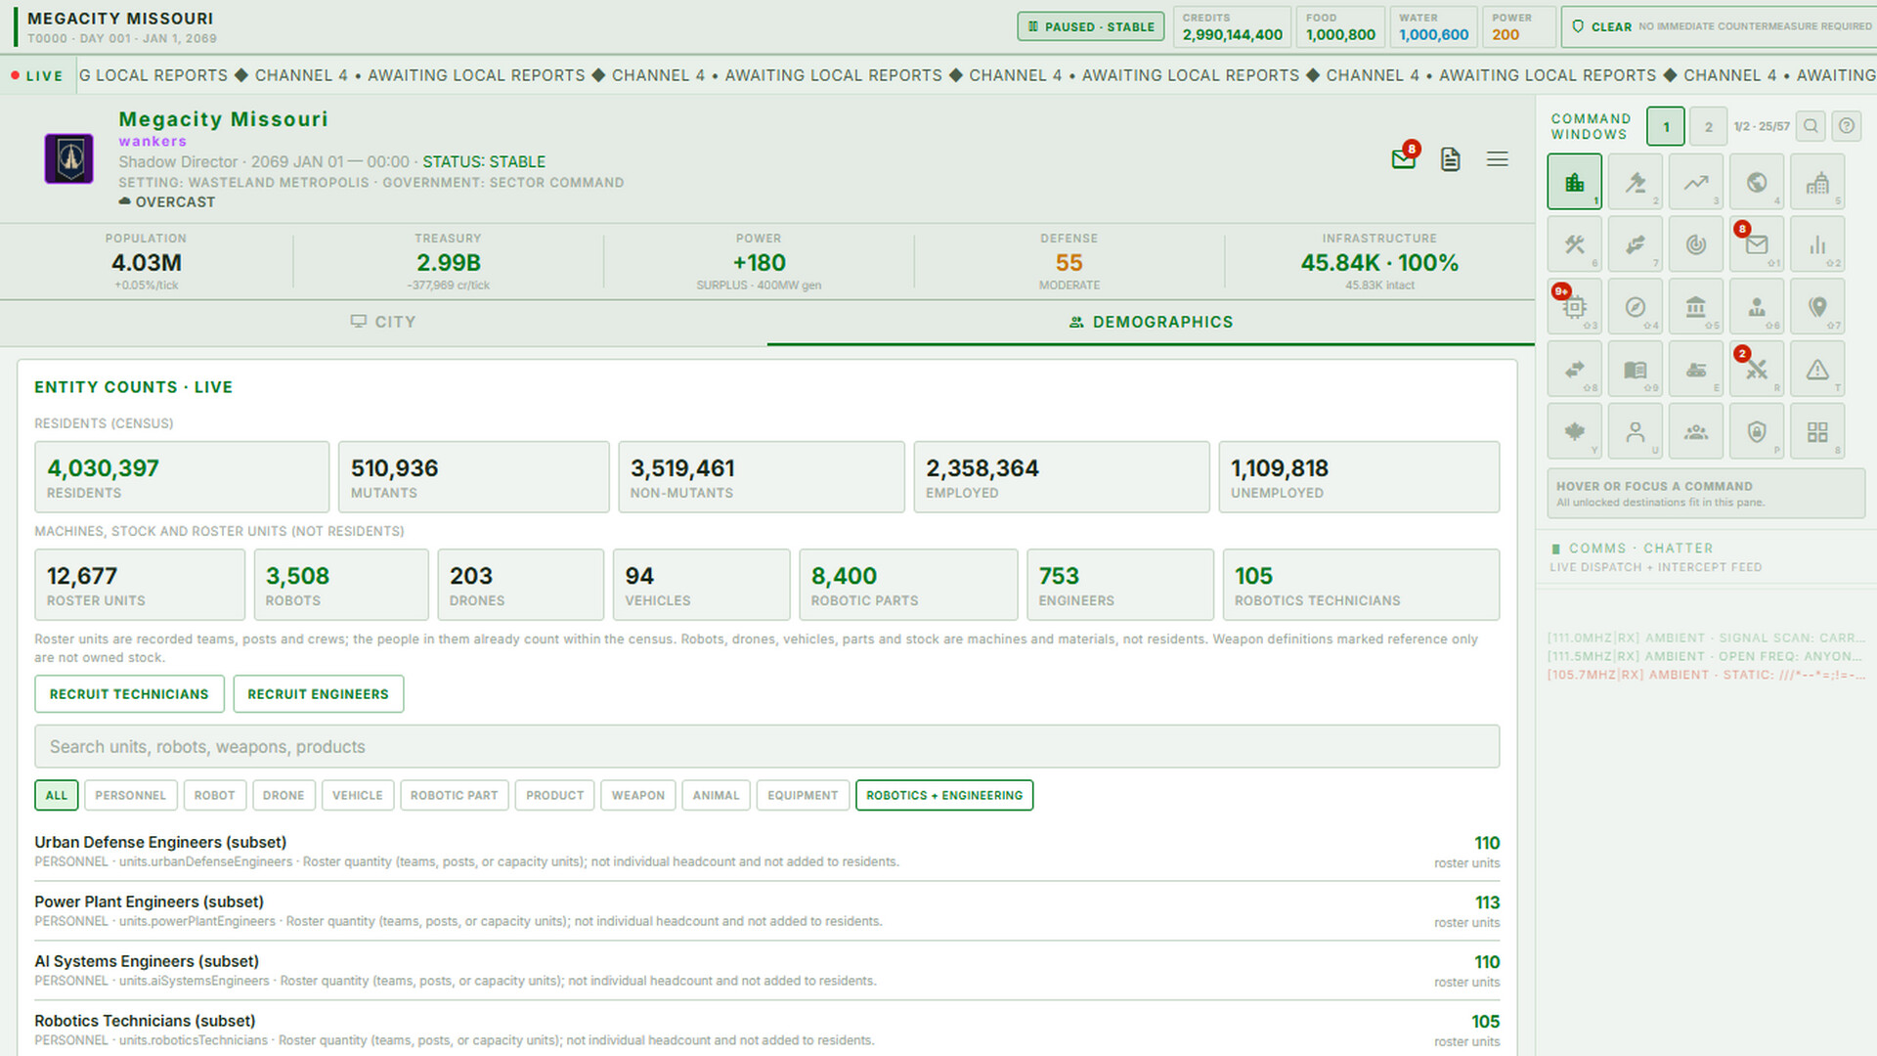Select the All filter chip
The height and width of the screenshot is (1056, 1877).
57,795
